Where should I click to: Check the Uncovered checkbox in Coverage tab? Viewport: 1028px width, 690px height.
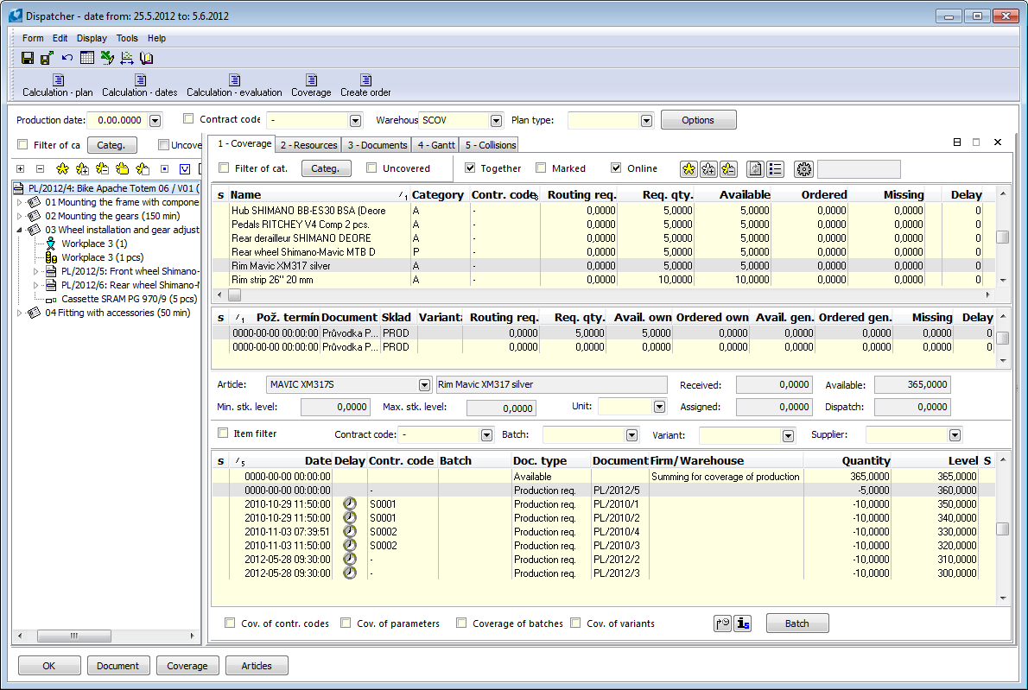pos(371,168)
